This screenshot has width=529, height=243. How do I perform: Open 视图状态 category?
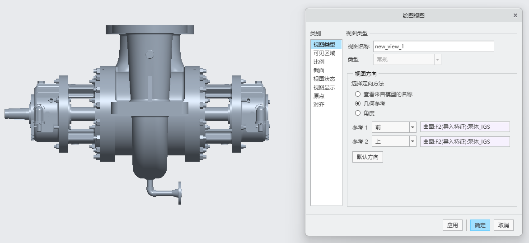point(324,79)
